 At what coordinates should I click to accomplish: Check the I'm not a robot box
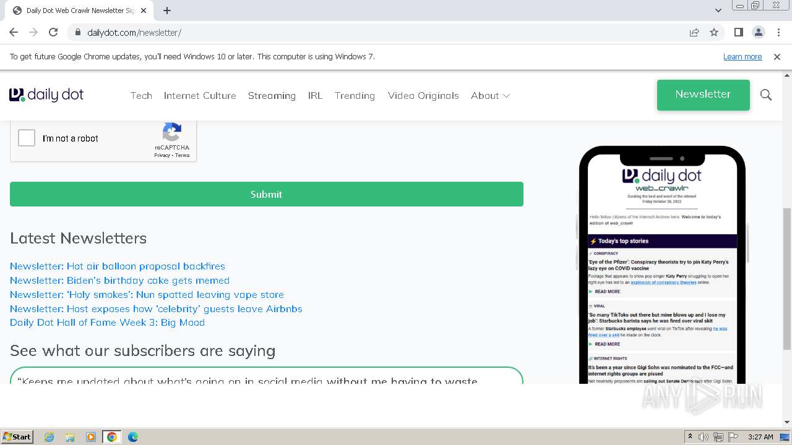point(27,138)
